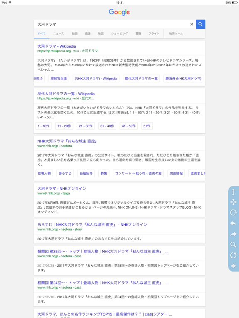Click the status bar clock 13:31
Screen dimensions: 239x318
click(119, 2)
